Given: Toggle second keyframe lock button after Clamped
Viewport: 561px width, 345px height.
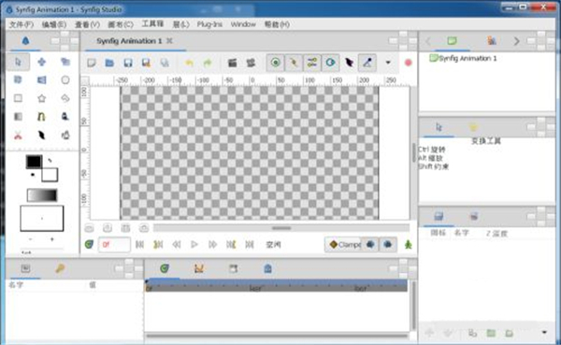Looking at the screenshot, I should 387,244.
